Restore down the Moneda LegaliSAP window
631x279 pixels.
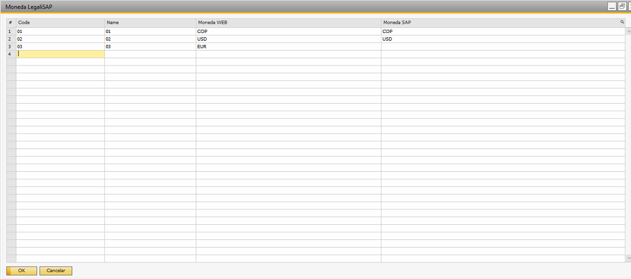pyautogui.click(x=622, y=7)
